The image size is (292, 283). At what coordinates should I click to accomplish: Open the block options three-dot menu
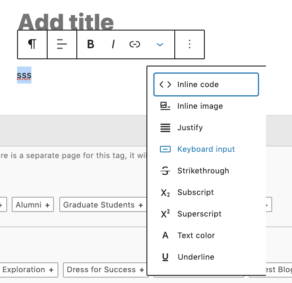point(190,44)
